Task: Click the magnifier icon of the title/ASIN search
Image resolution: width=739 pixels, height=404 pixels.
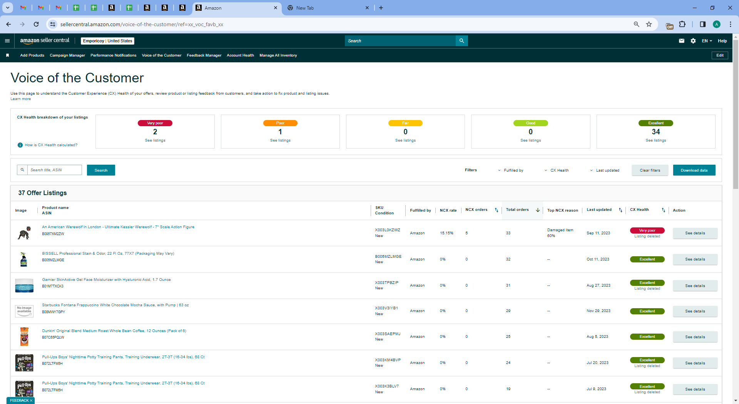Action: pyautogui.click(x=22, y=170)
